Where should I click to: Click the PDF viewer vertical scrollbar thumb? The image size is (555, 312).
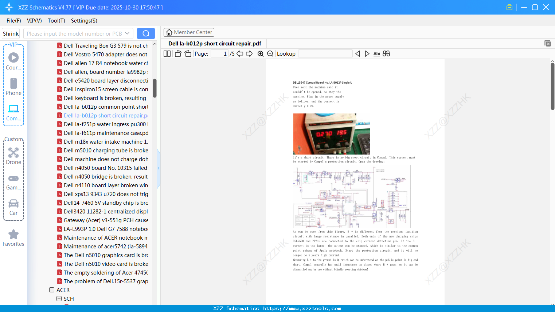(x=552, y=87)
